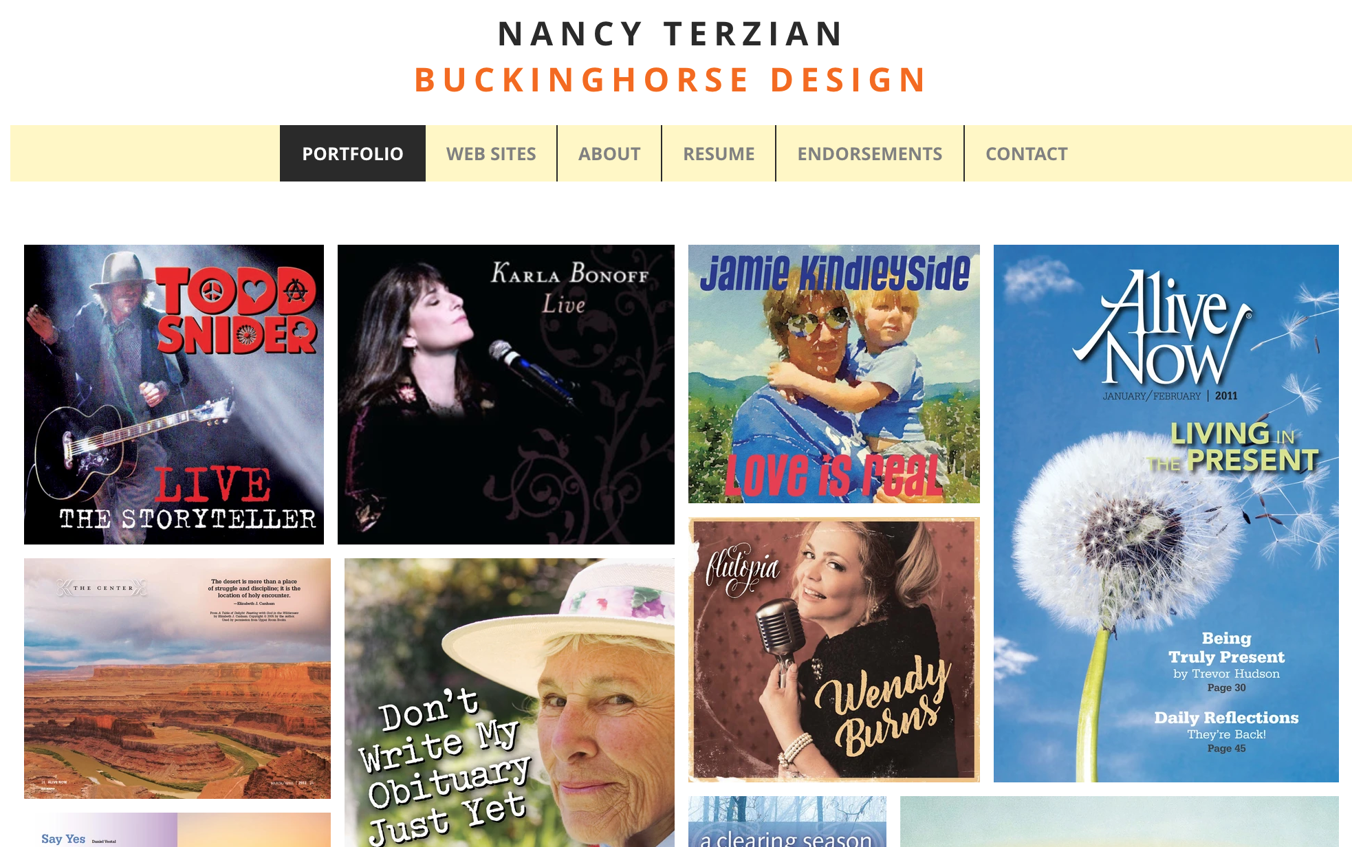Open the Alive Now magazine cover

click(x=1166, y=514)
